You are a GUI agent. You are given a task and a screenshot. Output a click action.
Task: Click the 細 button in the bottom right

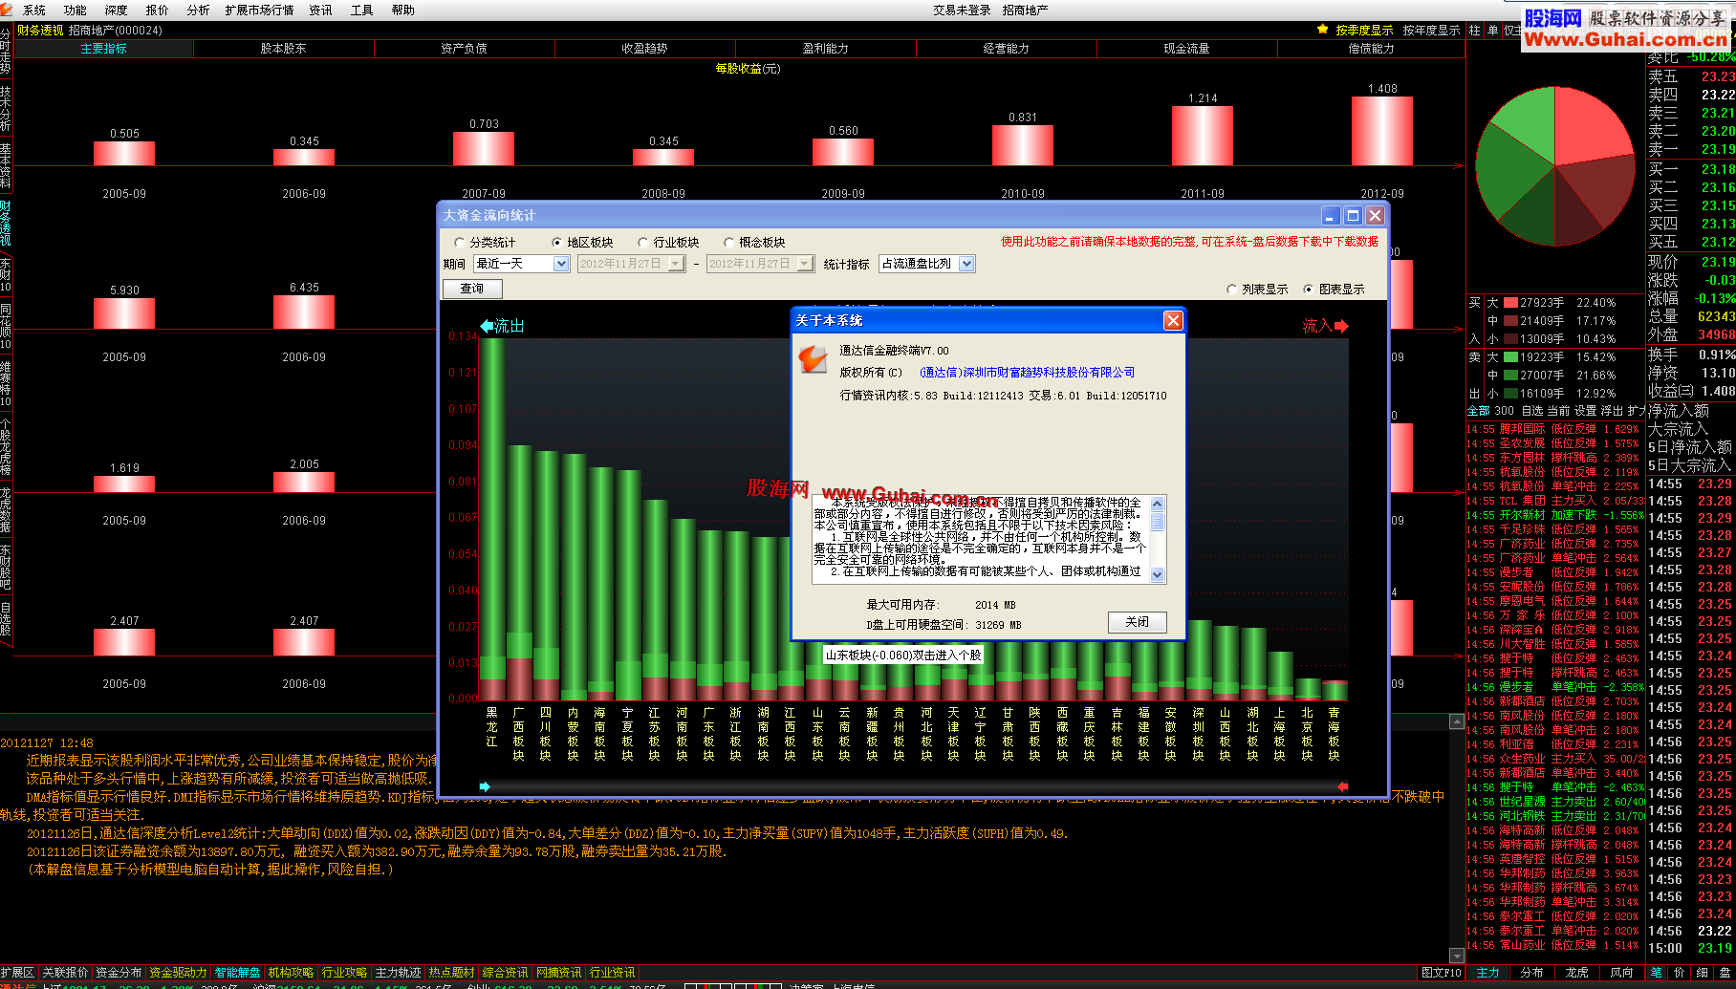pyautogui.click(x=1702, y=972)
